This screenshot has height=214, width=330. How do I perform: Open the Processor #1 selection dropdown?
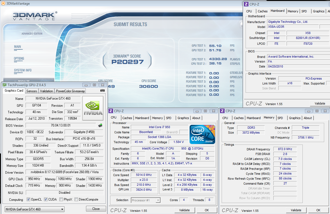pos(146,200)
